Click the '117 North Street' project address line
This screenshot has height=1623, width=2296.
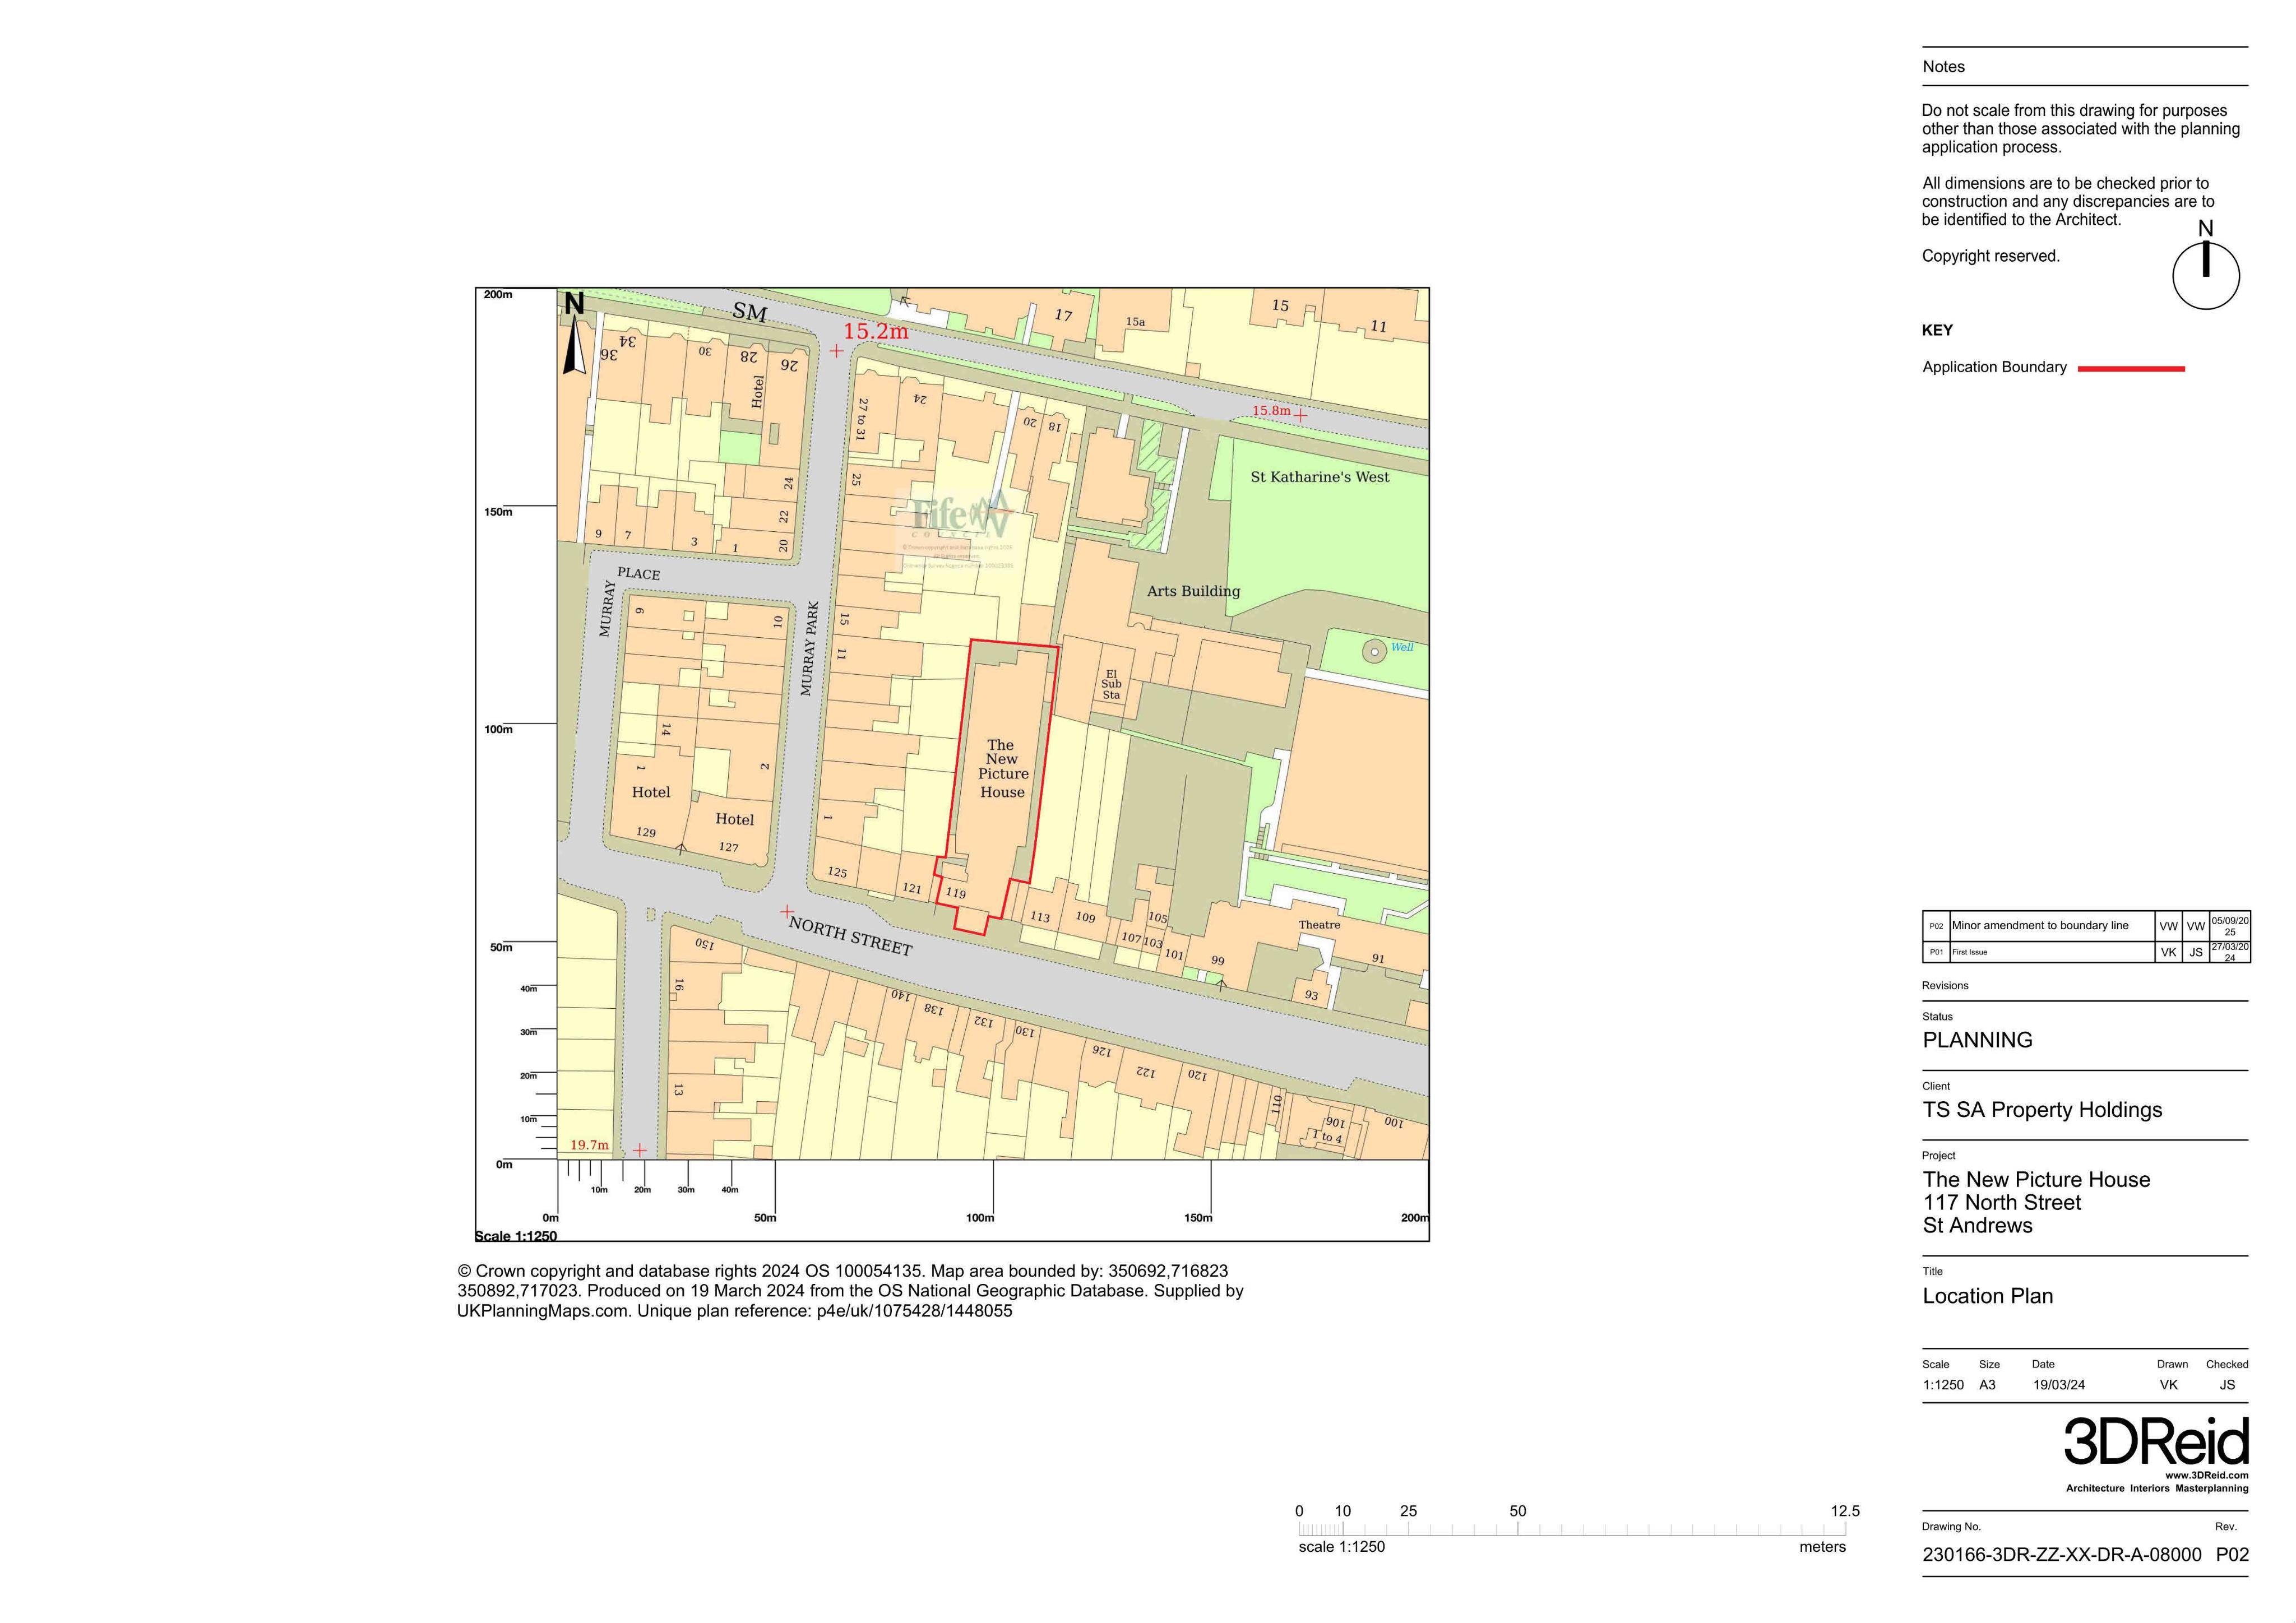[x=2001, y=1203]
